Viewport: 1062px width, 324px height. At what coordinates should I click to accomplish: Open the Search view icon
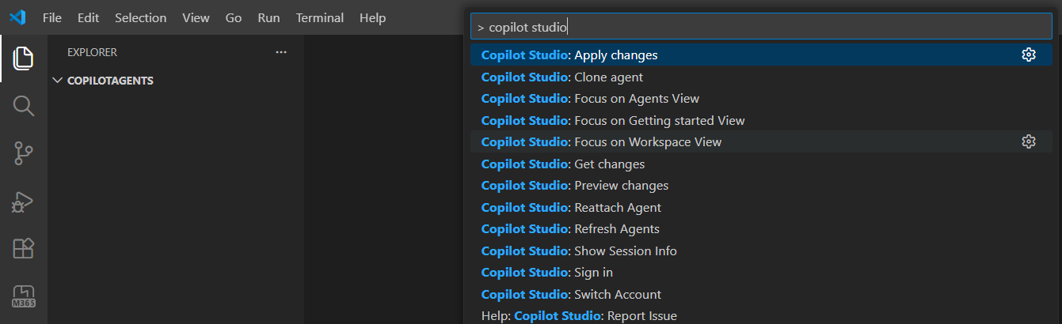24,106
